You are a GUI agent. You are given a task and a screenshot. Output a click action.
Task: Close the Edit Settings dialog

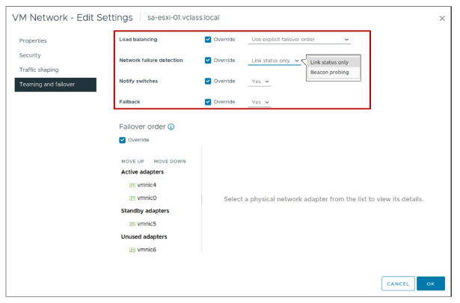coord(441,18)
